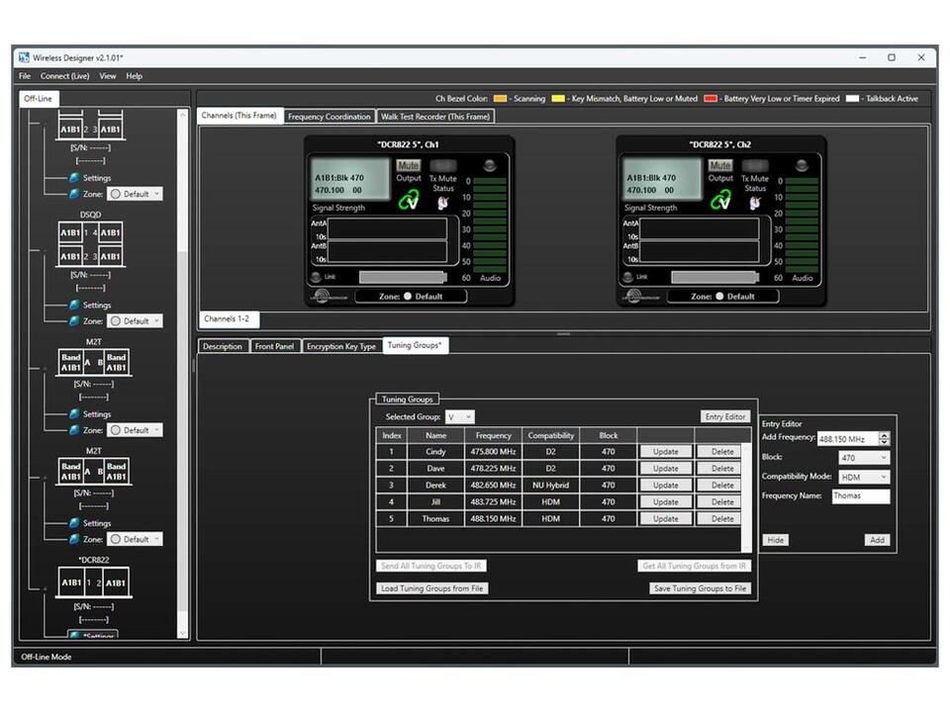Screen dimensions: 950x712
Task: Expand the Block dropdown in Entry Editor
Action: point(864,458)
